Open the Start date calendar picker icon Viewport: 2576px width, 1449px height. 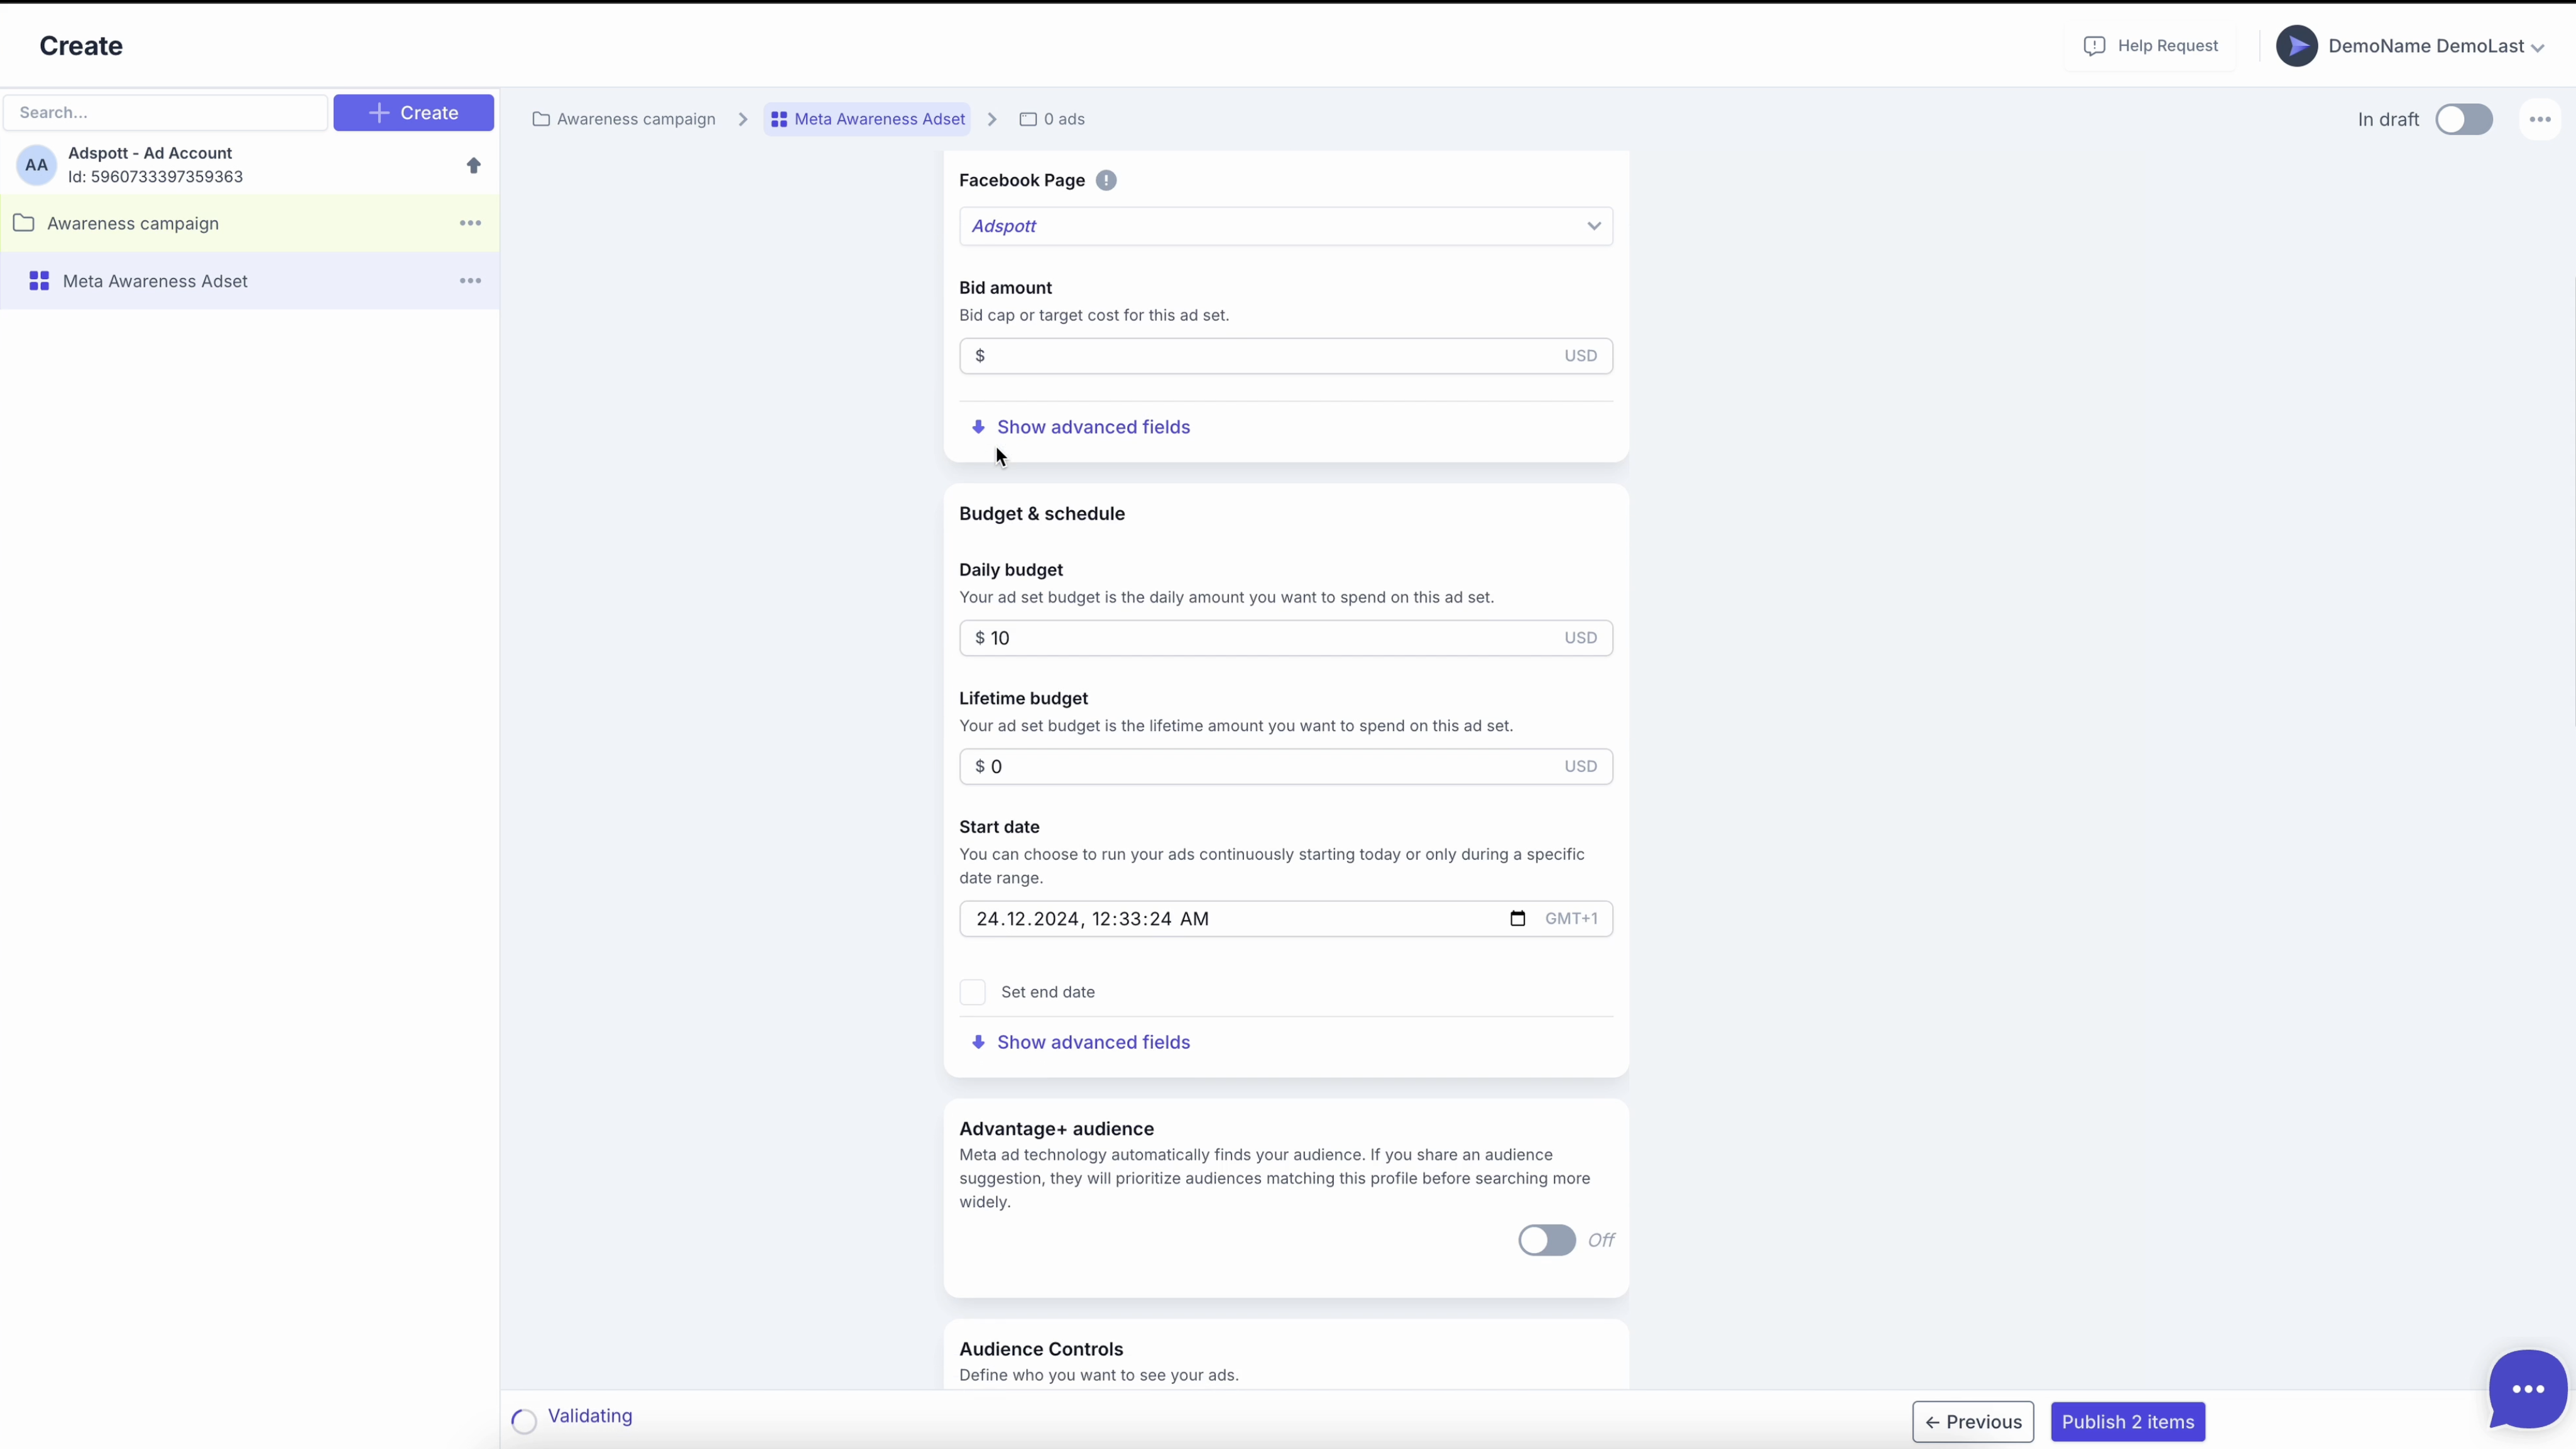(x=1517, y=918)
